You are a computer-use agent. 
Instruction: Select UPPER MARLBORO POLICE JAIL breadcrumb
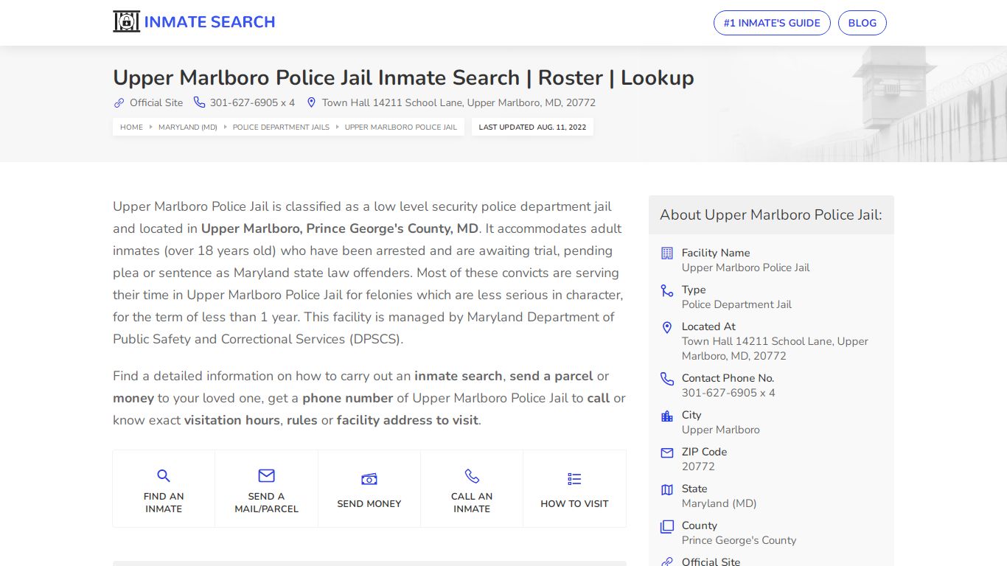[401, 127]
